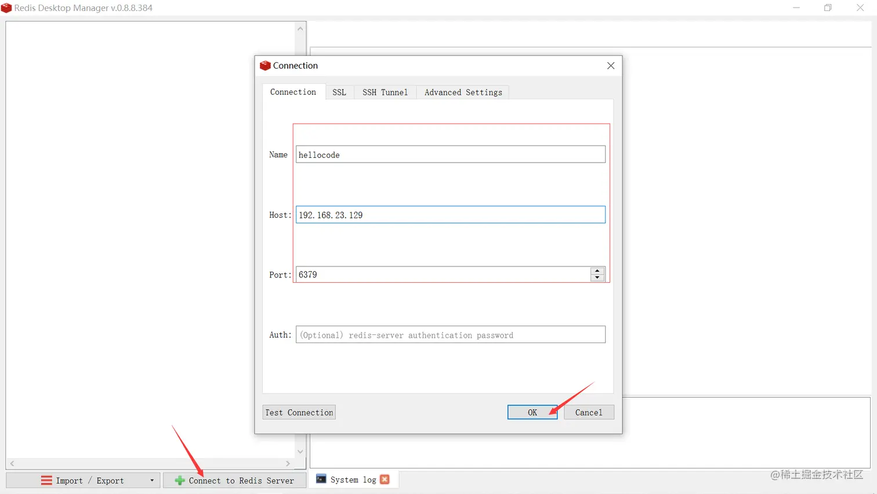Select the Connection tab
The height and width of the screenshot is (494, 877).
293,92
